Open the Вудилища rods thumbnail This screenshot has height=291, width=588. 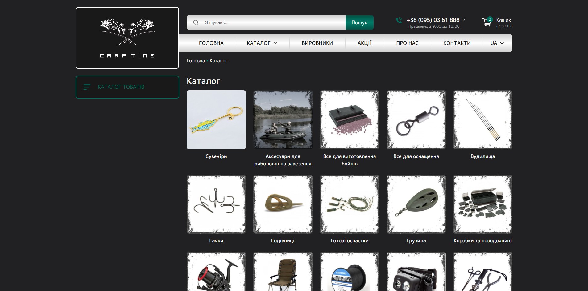[x=483, y=120]
